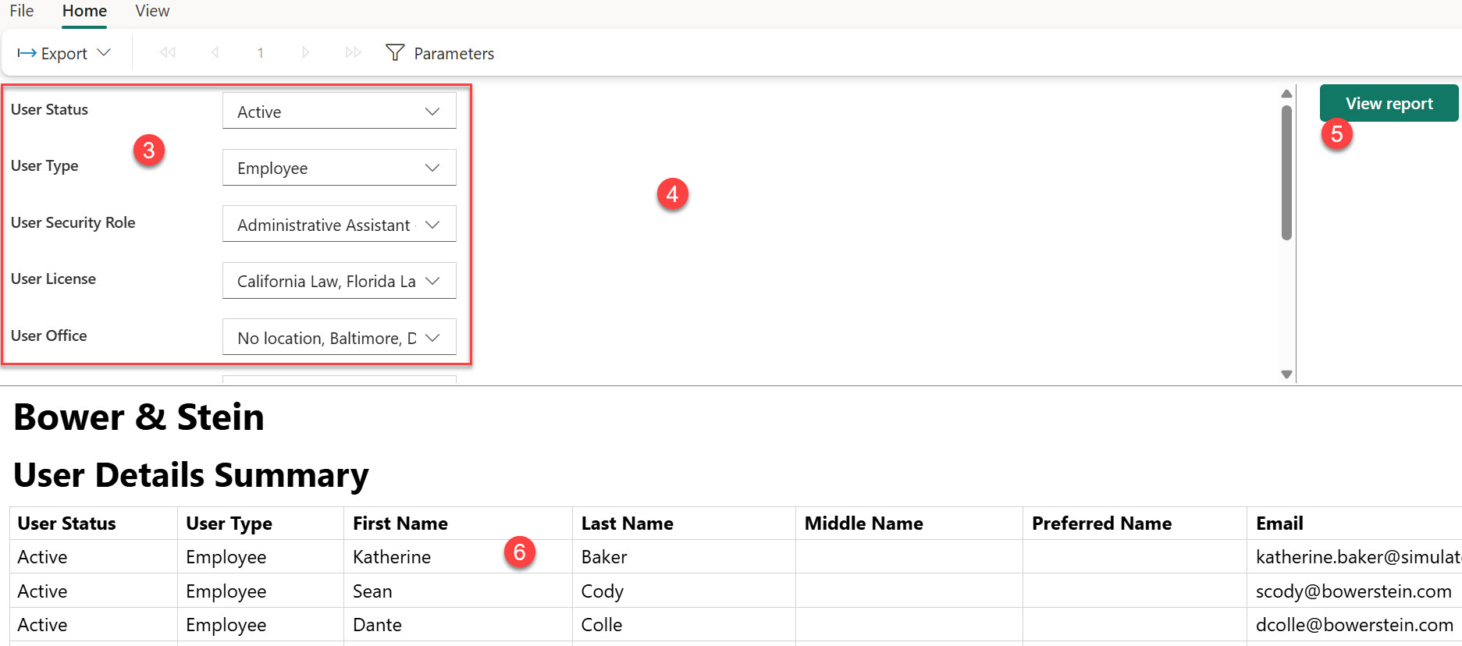The height and width of the screenshot is (646, 1462).
Task: Click the Last Name column header
Action: tap(684, 524)
